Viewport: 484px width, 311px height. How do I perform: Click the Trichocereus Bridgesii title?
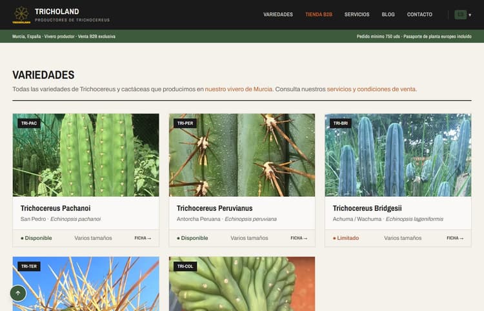(367, 208)
